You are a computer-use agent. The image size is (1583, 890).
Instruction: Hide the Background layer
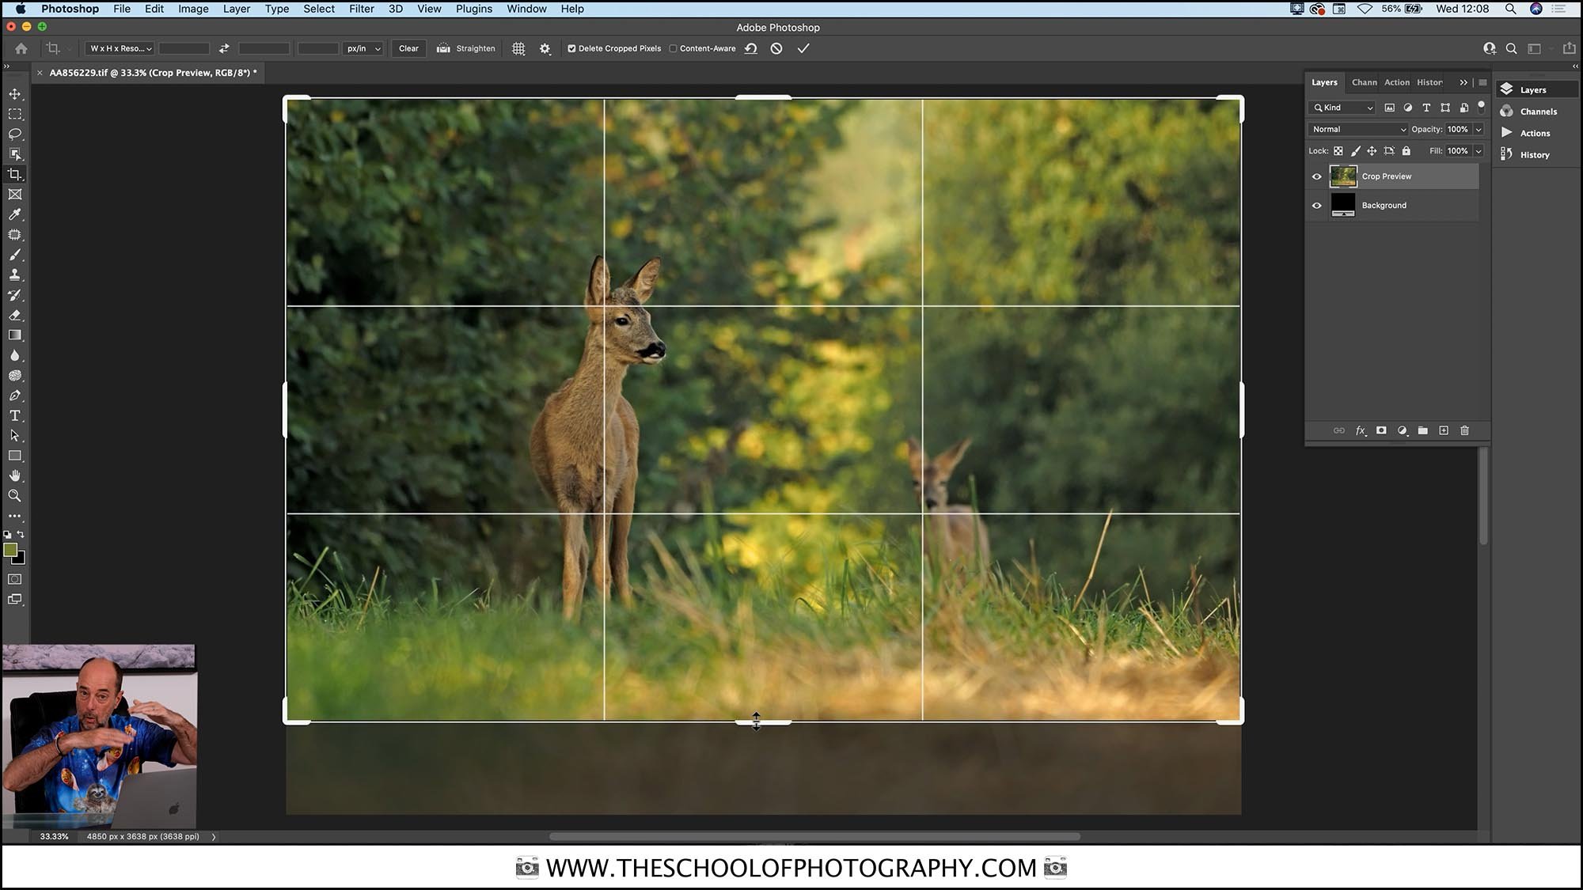click(1316, 205)
